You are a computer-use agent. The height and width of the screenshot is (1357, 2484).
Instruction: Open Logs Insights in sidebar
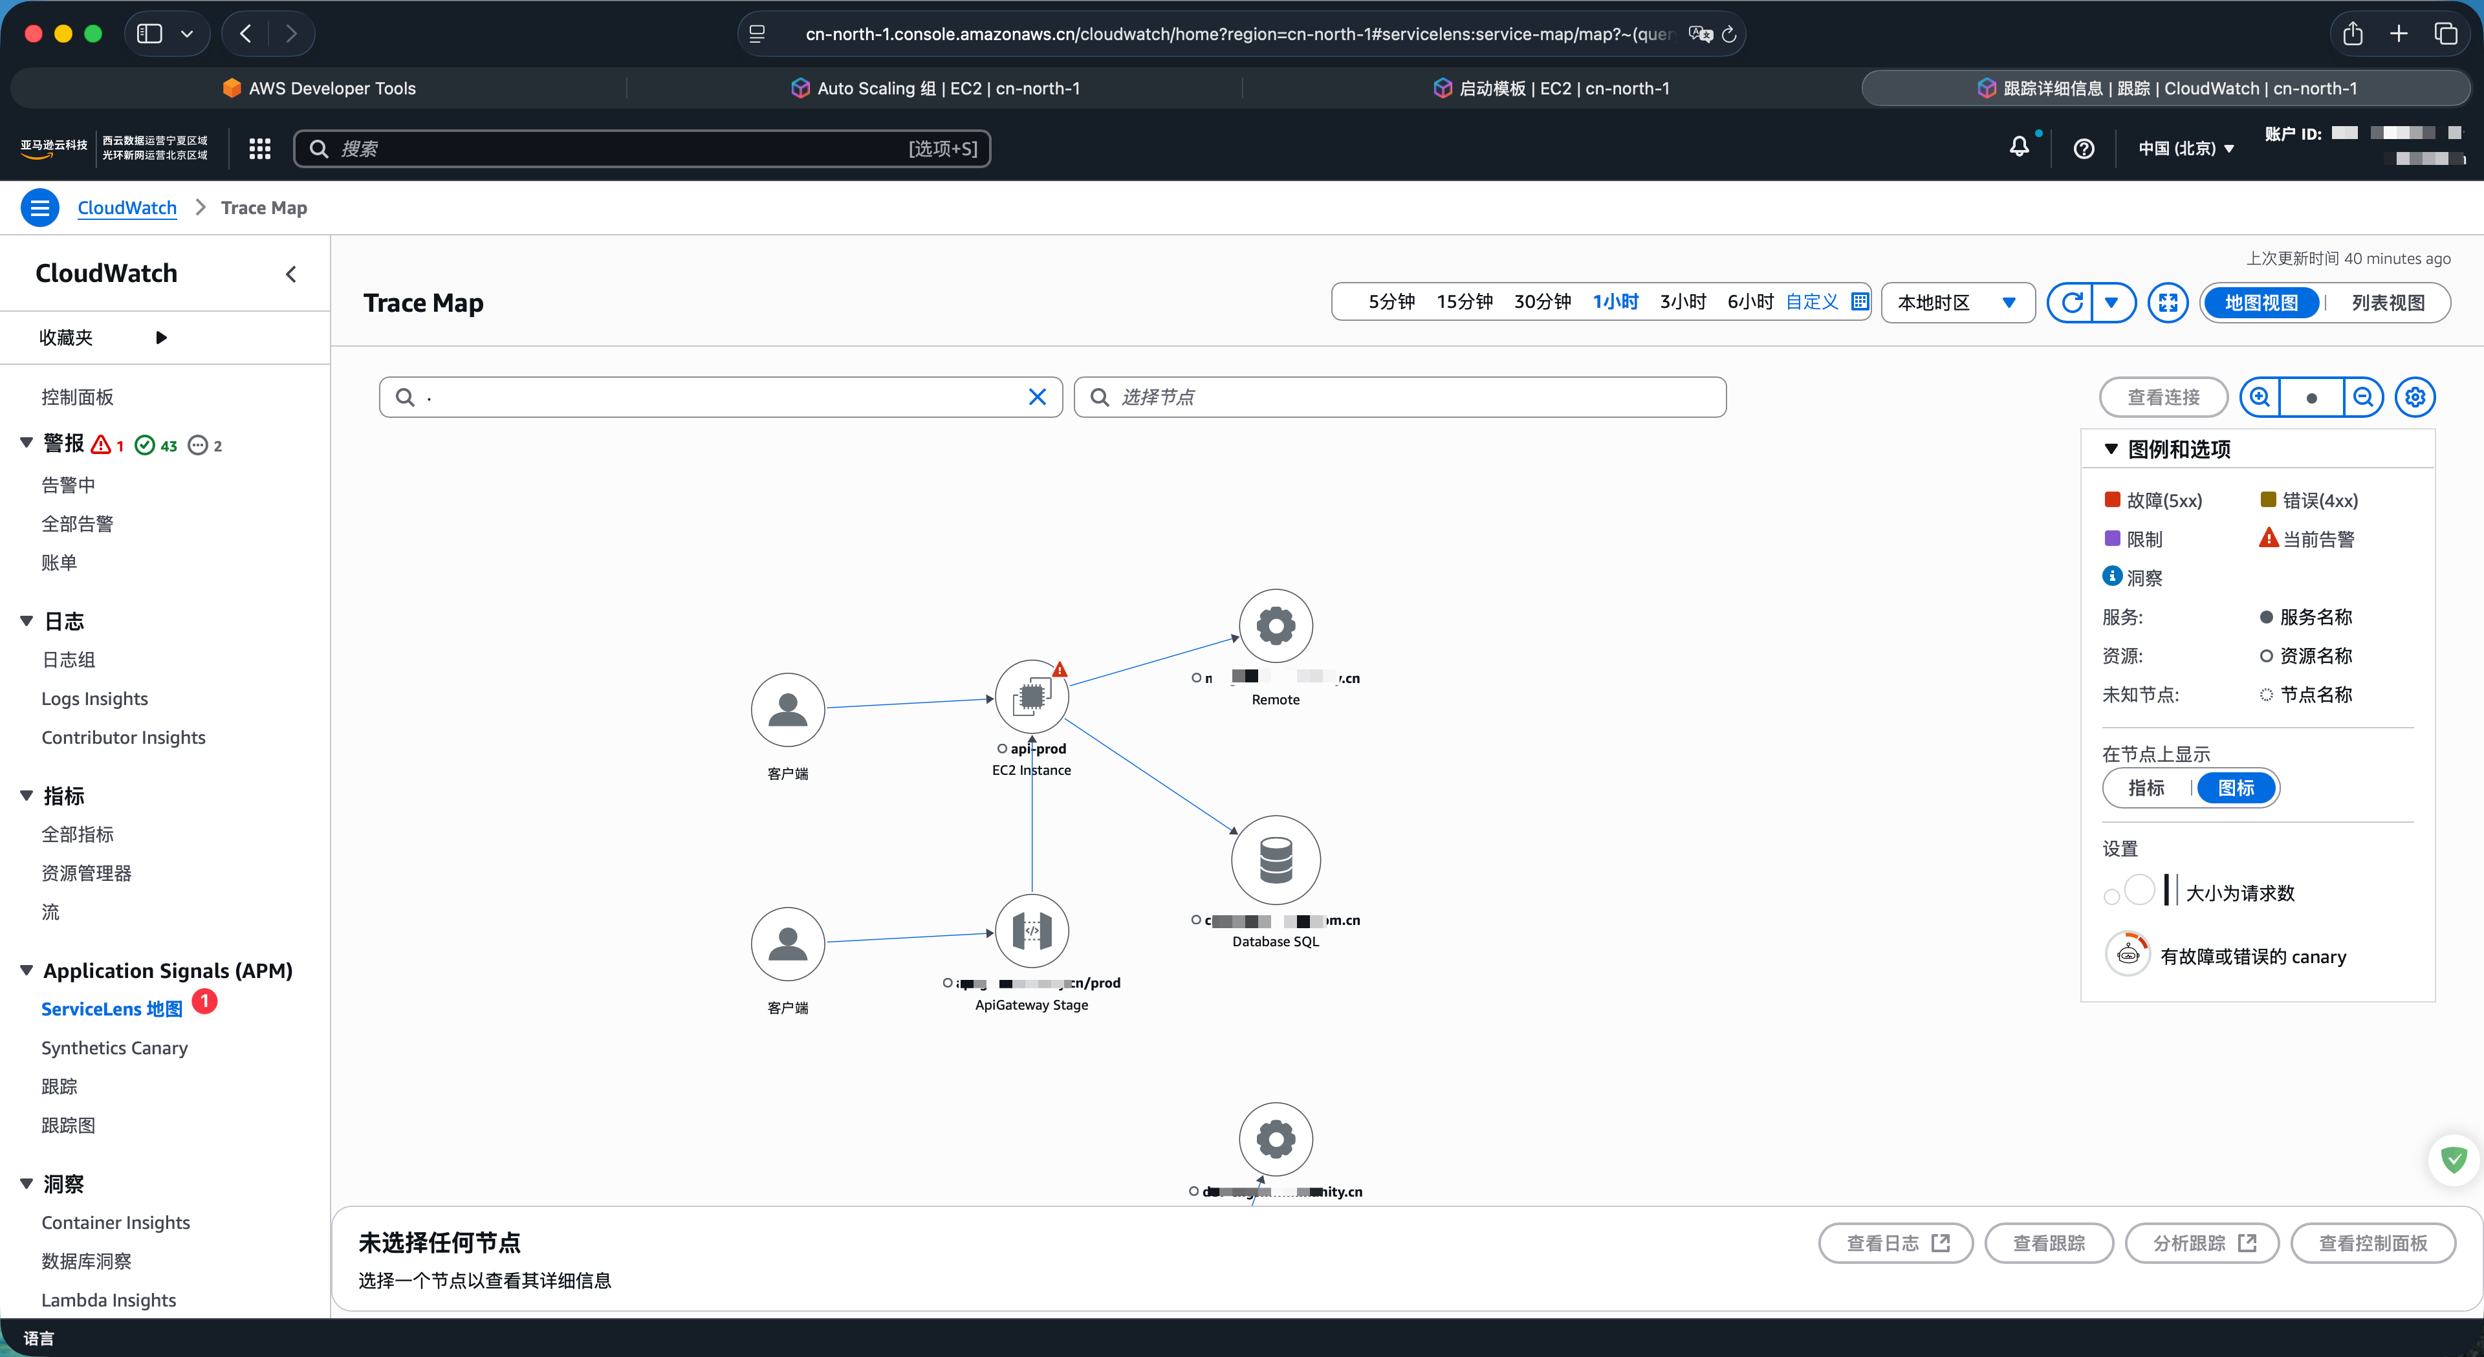(94, 699)
